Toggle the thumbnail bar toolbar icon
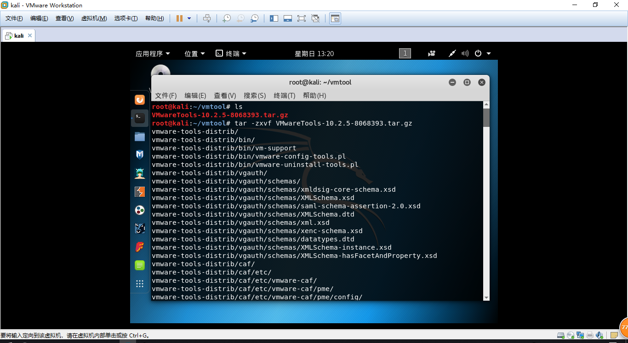The height and width of the screenshot is (343, 628). click(288, 18)
